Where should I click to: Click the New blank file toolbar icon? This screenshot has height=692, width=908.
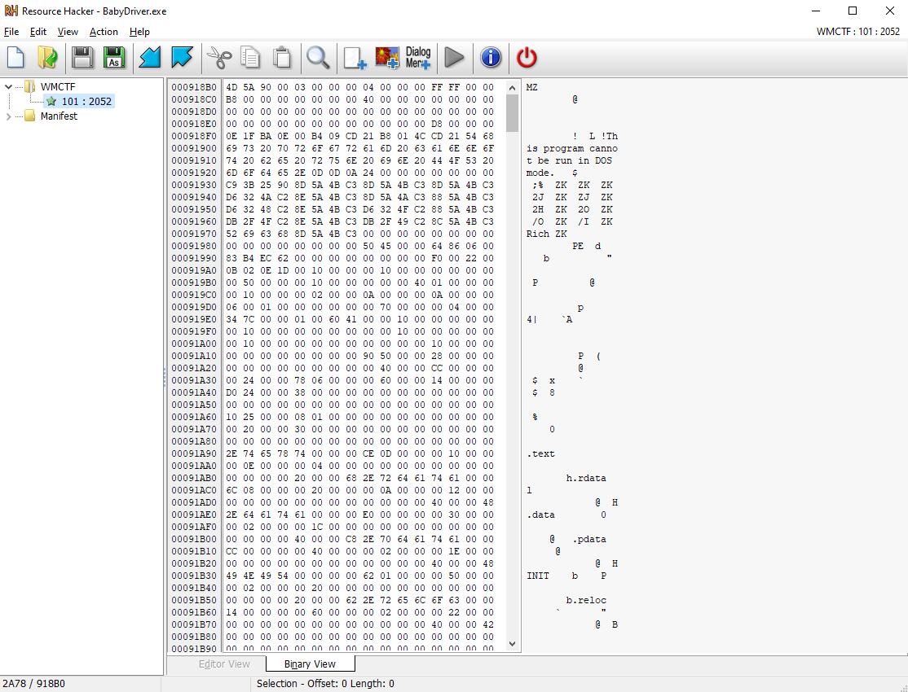[15, 58]
